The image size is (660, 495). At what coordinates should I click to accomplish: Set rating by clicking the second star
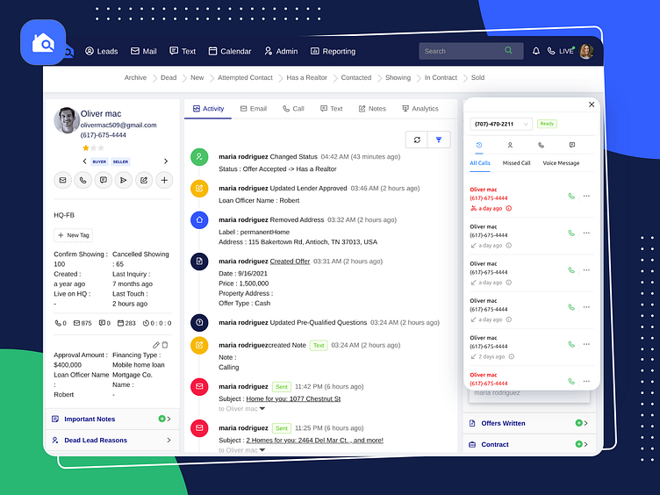[x=93, y=148]
